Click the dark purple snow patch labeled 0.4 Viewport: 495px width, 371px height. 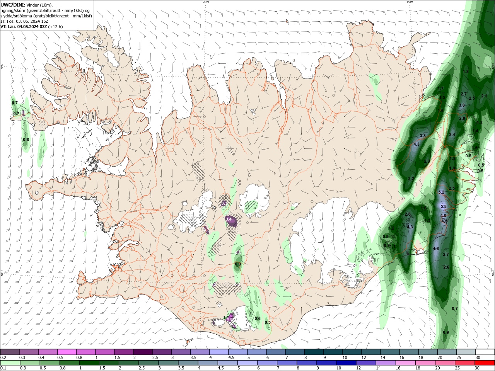pyautogui.click(x=231, y=221)
